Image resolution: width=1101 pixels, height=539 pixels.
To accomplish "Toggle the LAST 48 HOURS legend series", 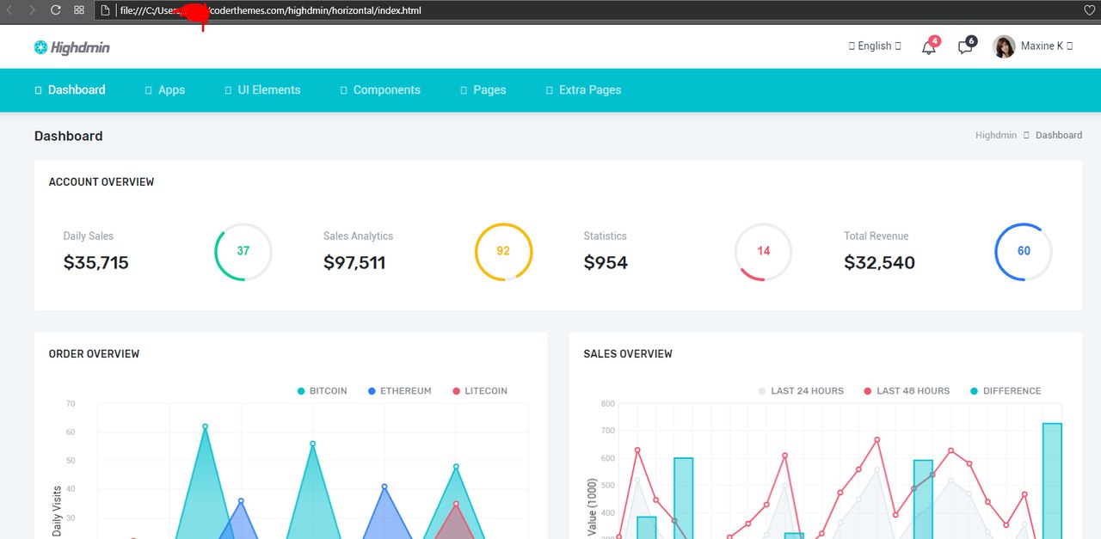I will click(x=907, y=391).
